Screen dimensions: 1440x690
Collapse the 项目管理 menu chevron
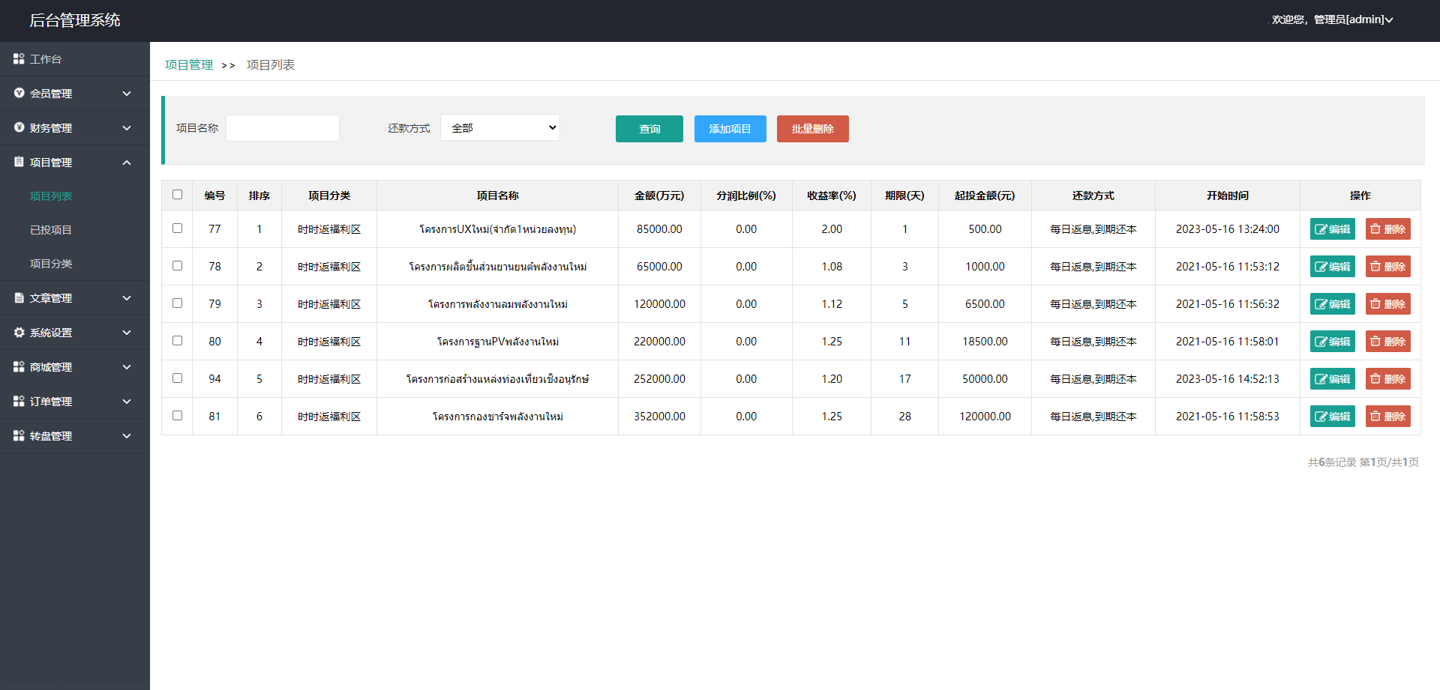pos(127,163)
